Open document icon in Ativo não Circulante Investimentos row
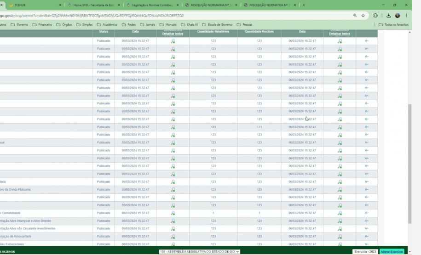Viewport: 421px width, 255px height. tap(173, 229)
